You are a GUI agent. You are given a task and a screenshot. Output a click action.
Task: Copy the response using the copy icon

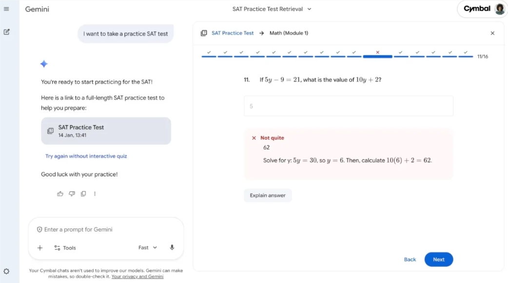83,193
